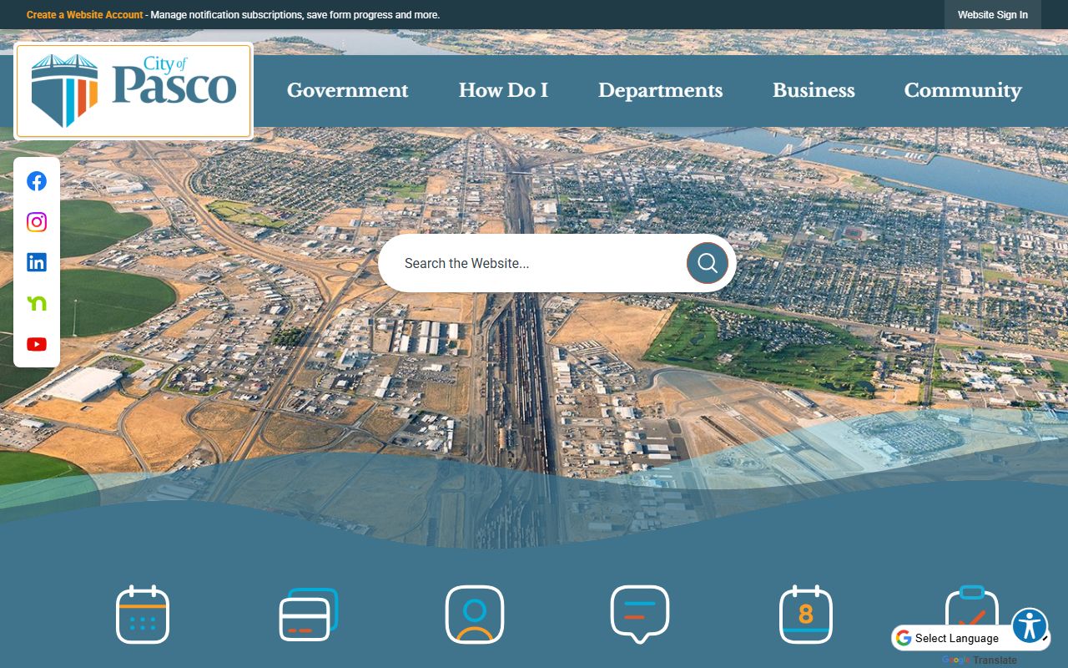This screenshot has width=1068, height=668.
Task: Click the calendar icon showing number 8
Action: 805,615
